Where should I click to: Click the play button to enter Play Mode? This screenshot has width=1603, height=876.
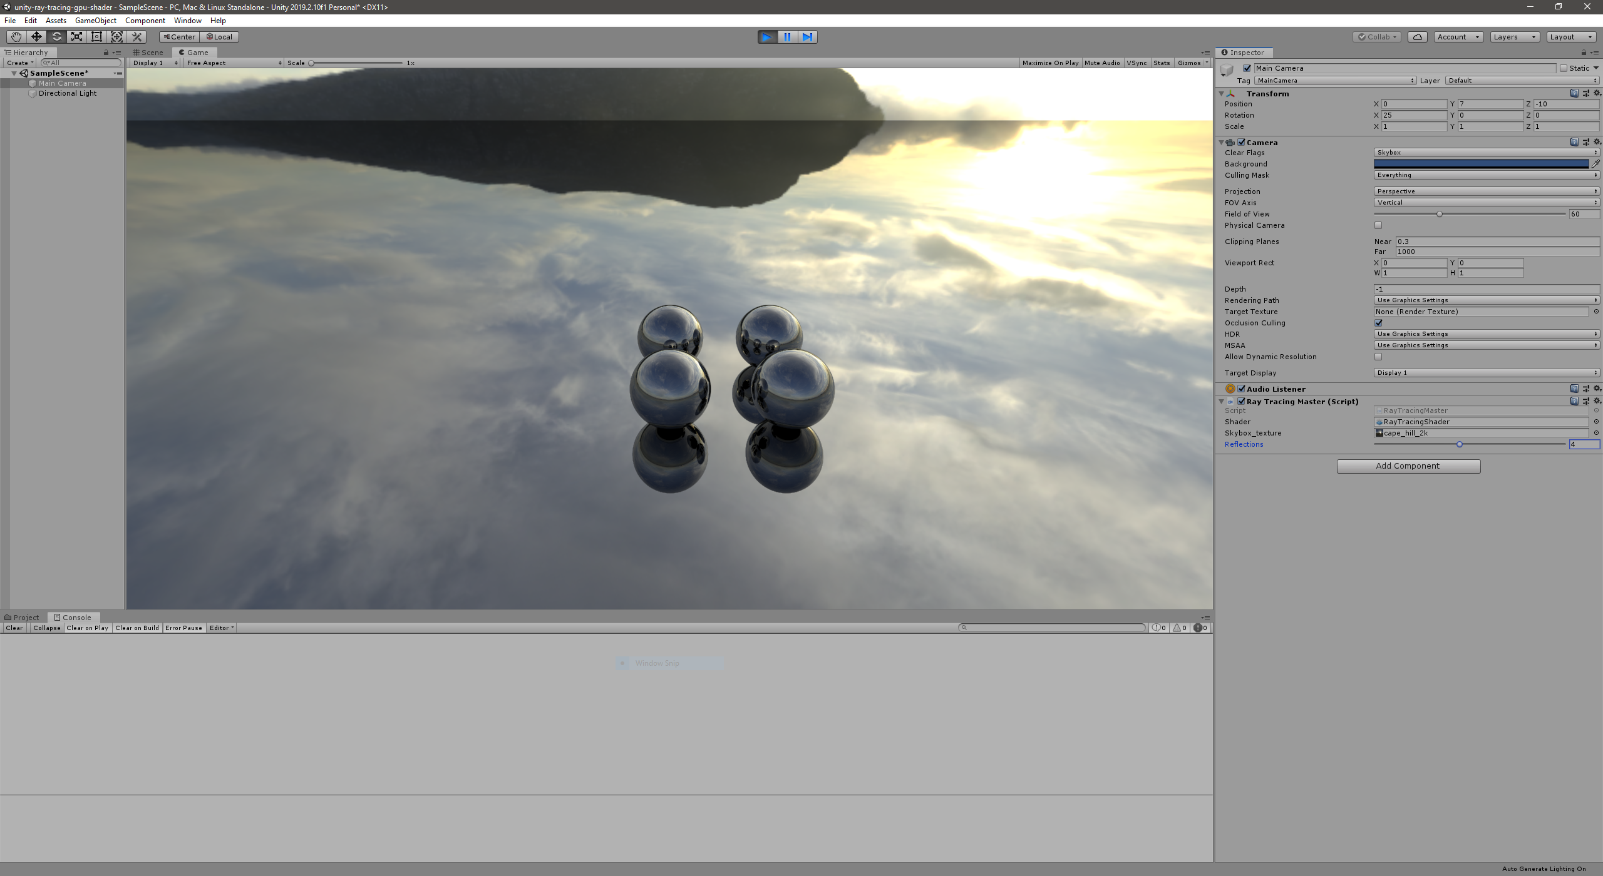pyautogui.click(x=768, y=37)
